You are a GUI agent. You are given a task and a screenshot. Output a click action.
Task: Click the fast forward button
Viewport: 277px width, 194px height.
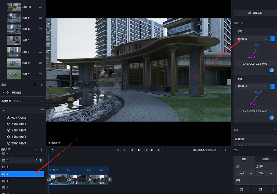coord(152,150)
